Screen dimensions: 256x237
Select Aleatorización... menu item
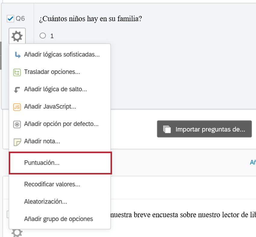coord(60,202)
